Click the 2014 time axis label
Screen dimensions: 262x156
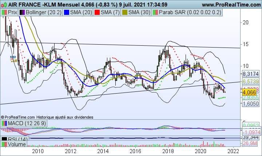point(103,151)
